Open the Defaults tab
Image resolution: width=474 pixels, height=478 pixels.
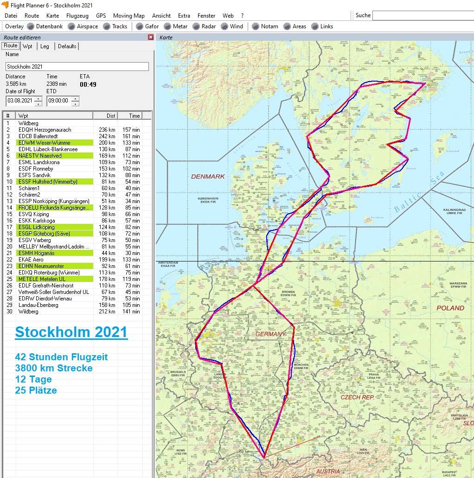point(67,46)
